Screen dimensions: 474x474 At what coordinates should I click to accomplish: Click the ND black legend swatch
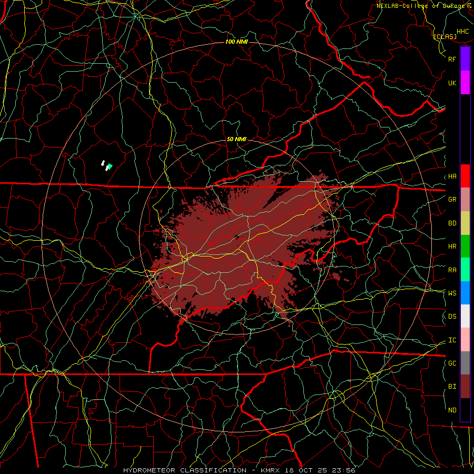[465, 410]
